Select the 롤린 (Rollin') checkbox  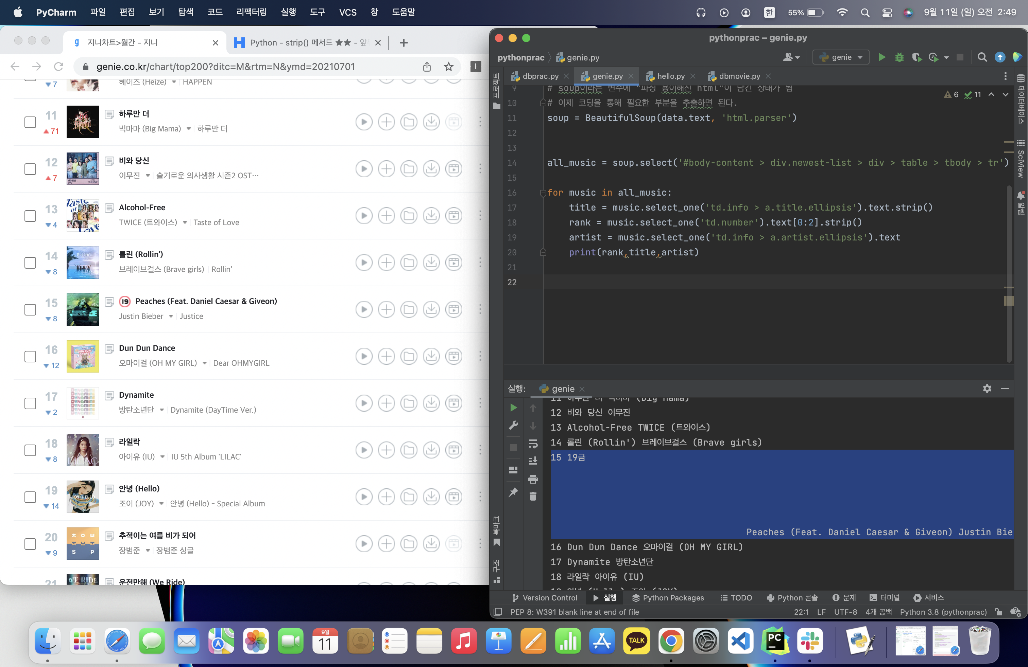[x=30, y=263]
